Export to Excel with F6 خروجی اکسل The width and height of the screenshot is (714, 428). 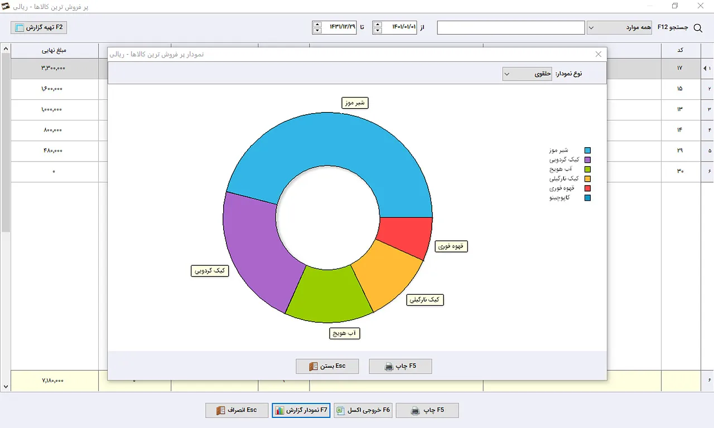363,410
